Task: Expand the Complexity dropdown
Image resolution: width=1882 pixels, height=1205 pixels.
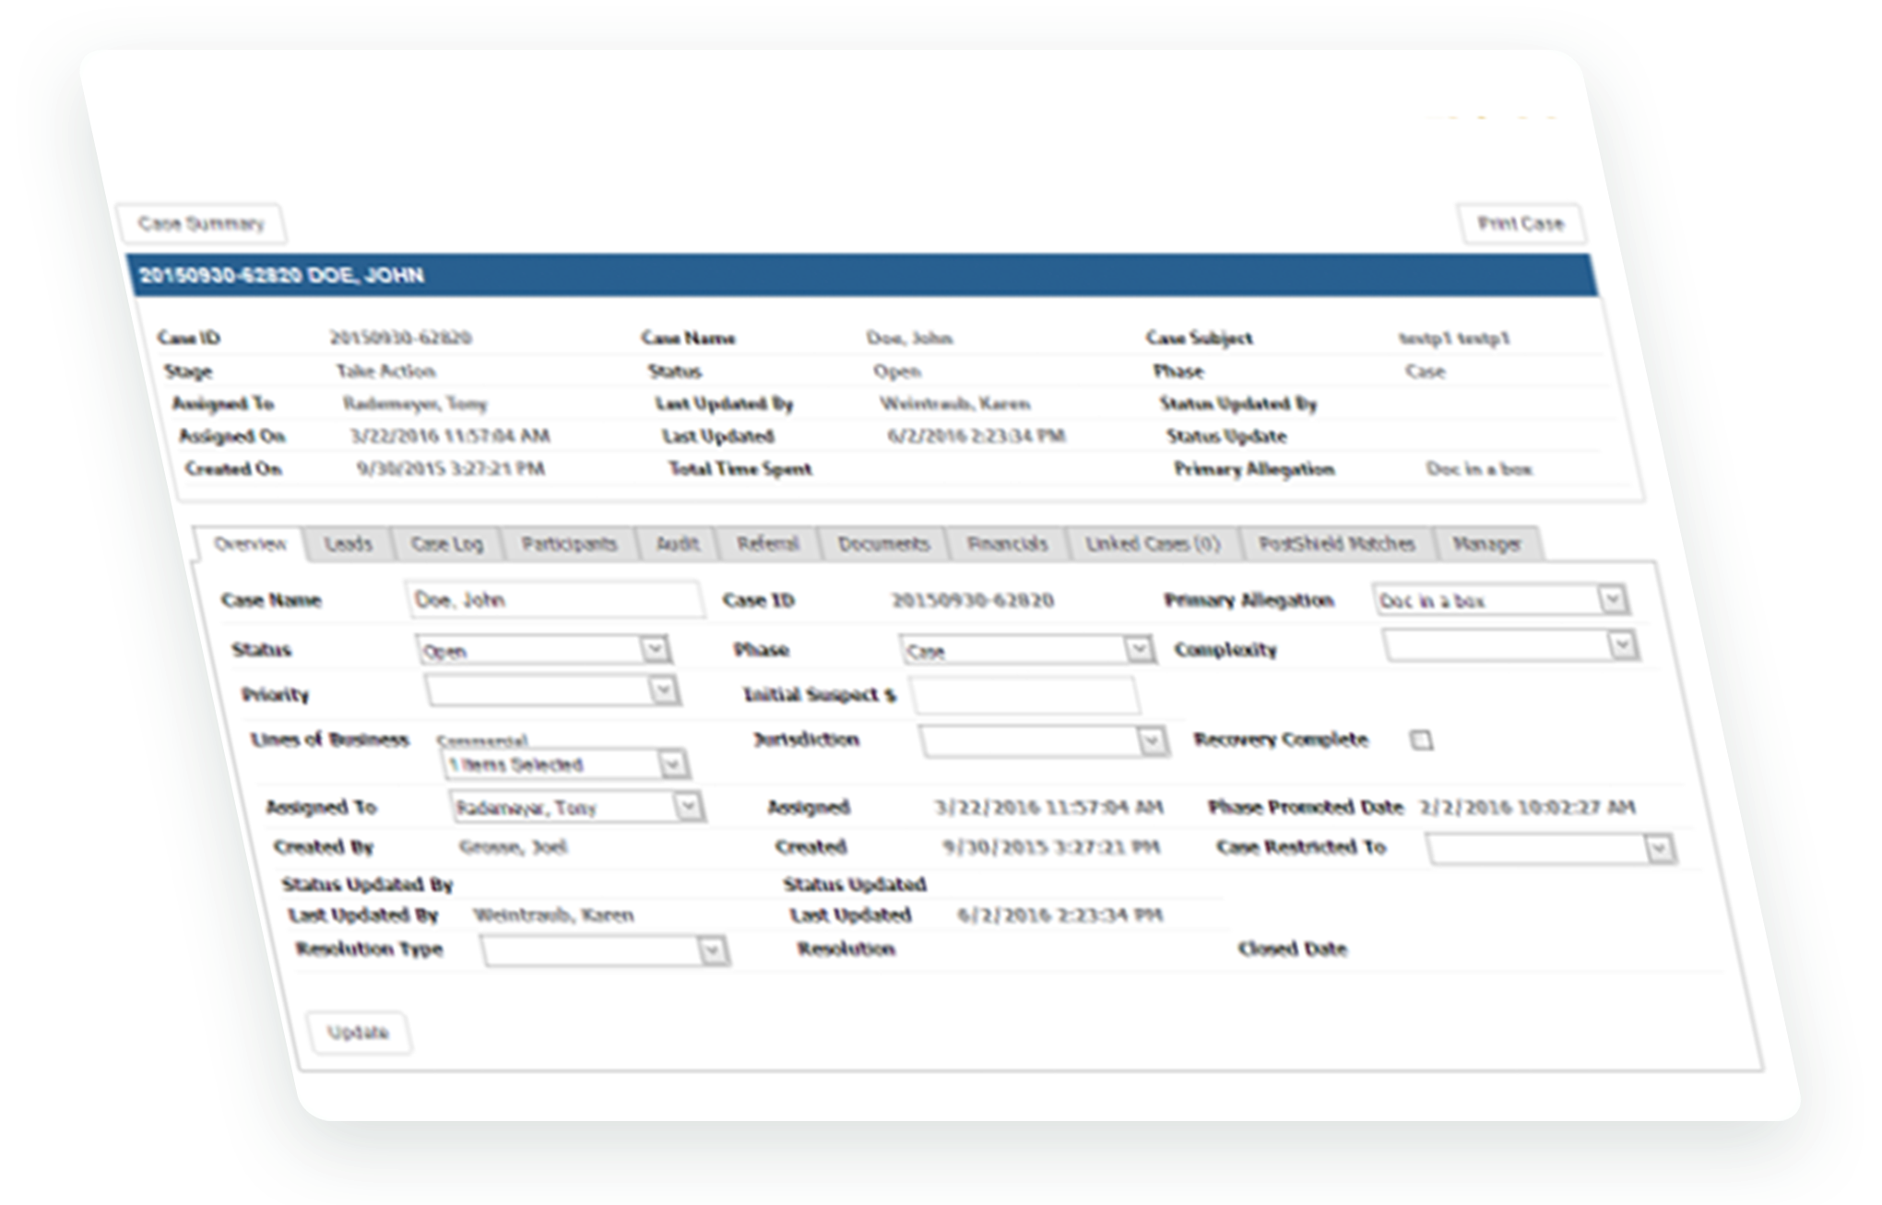Action: point(1509,645)
